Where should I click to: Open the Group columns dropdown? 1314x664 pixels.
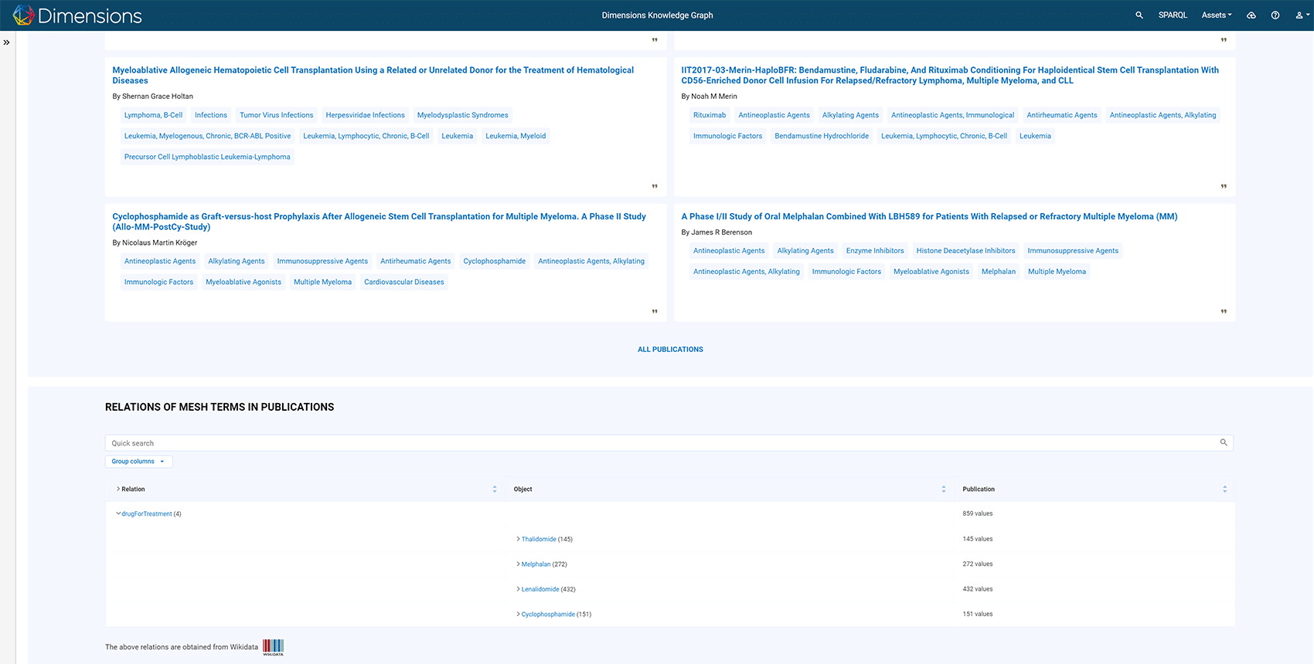point(138,462)
